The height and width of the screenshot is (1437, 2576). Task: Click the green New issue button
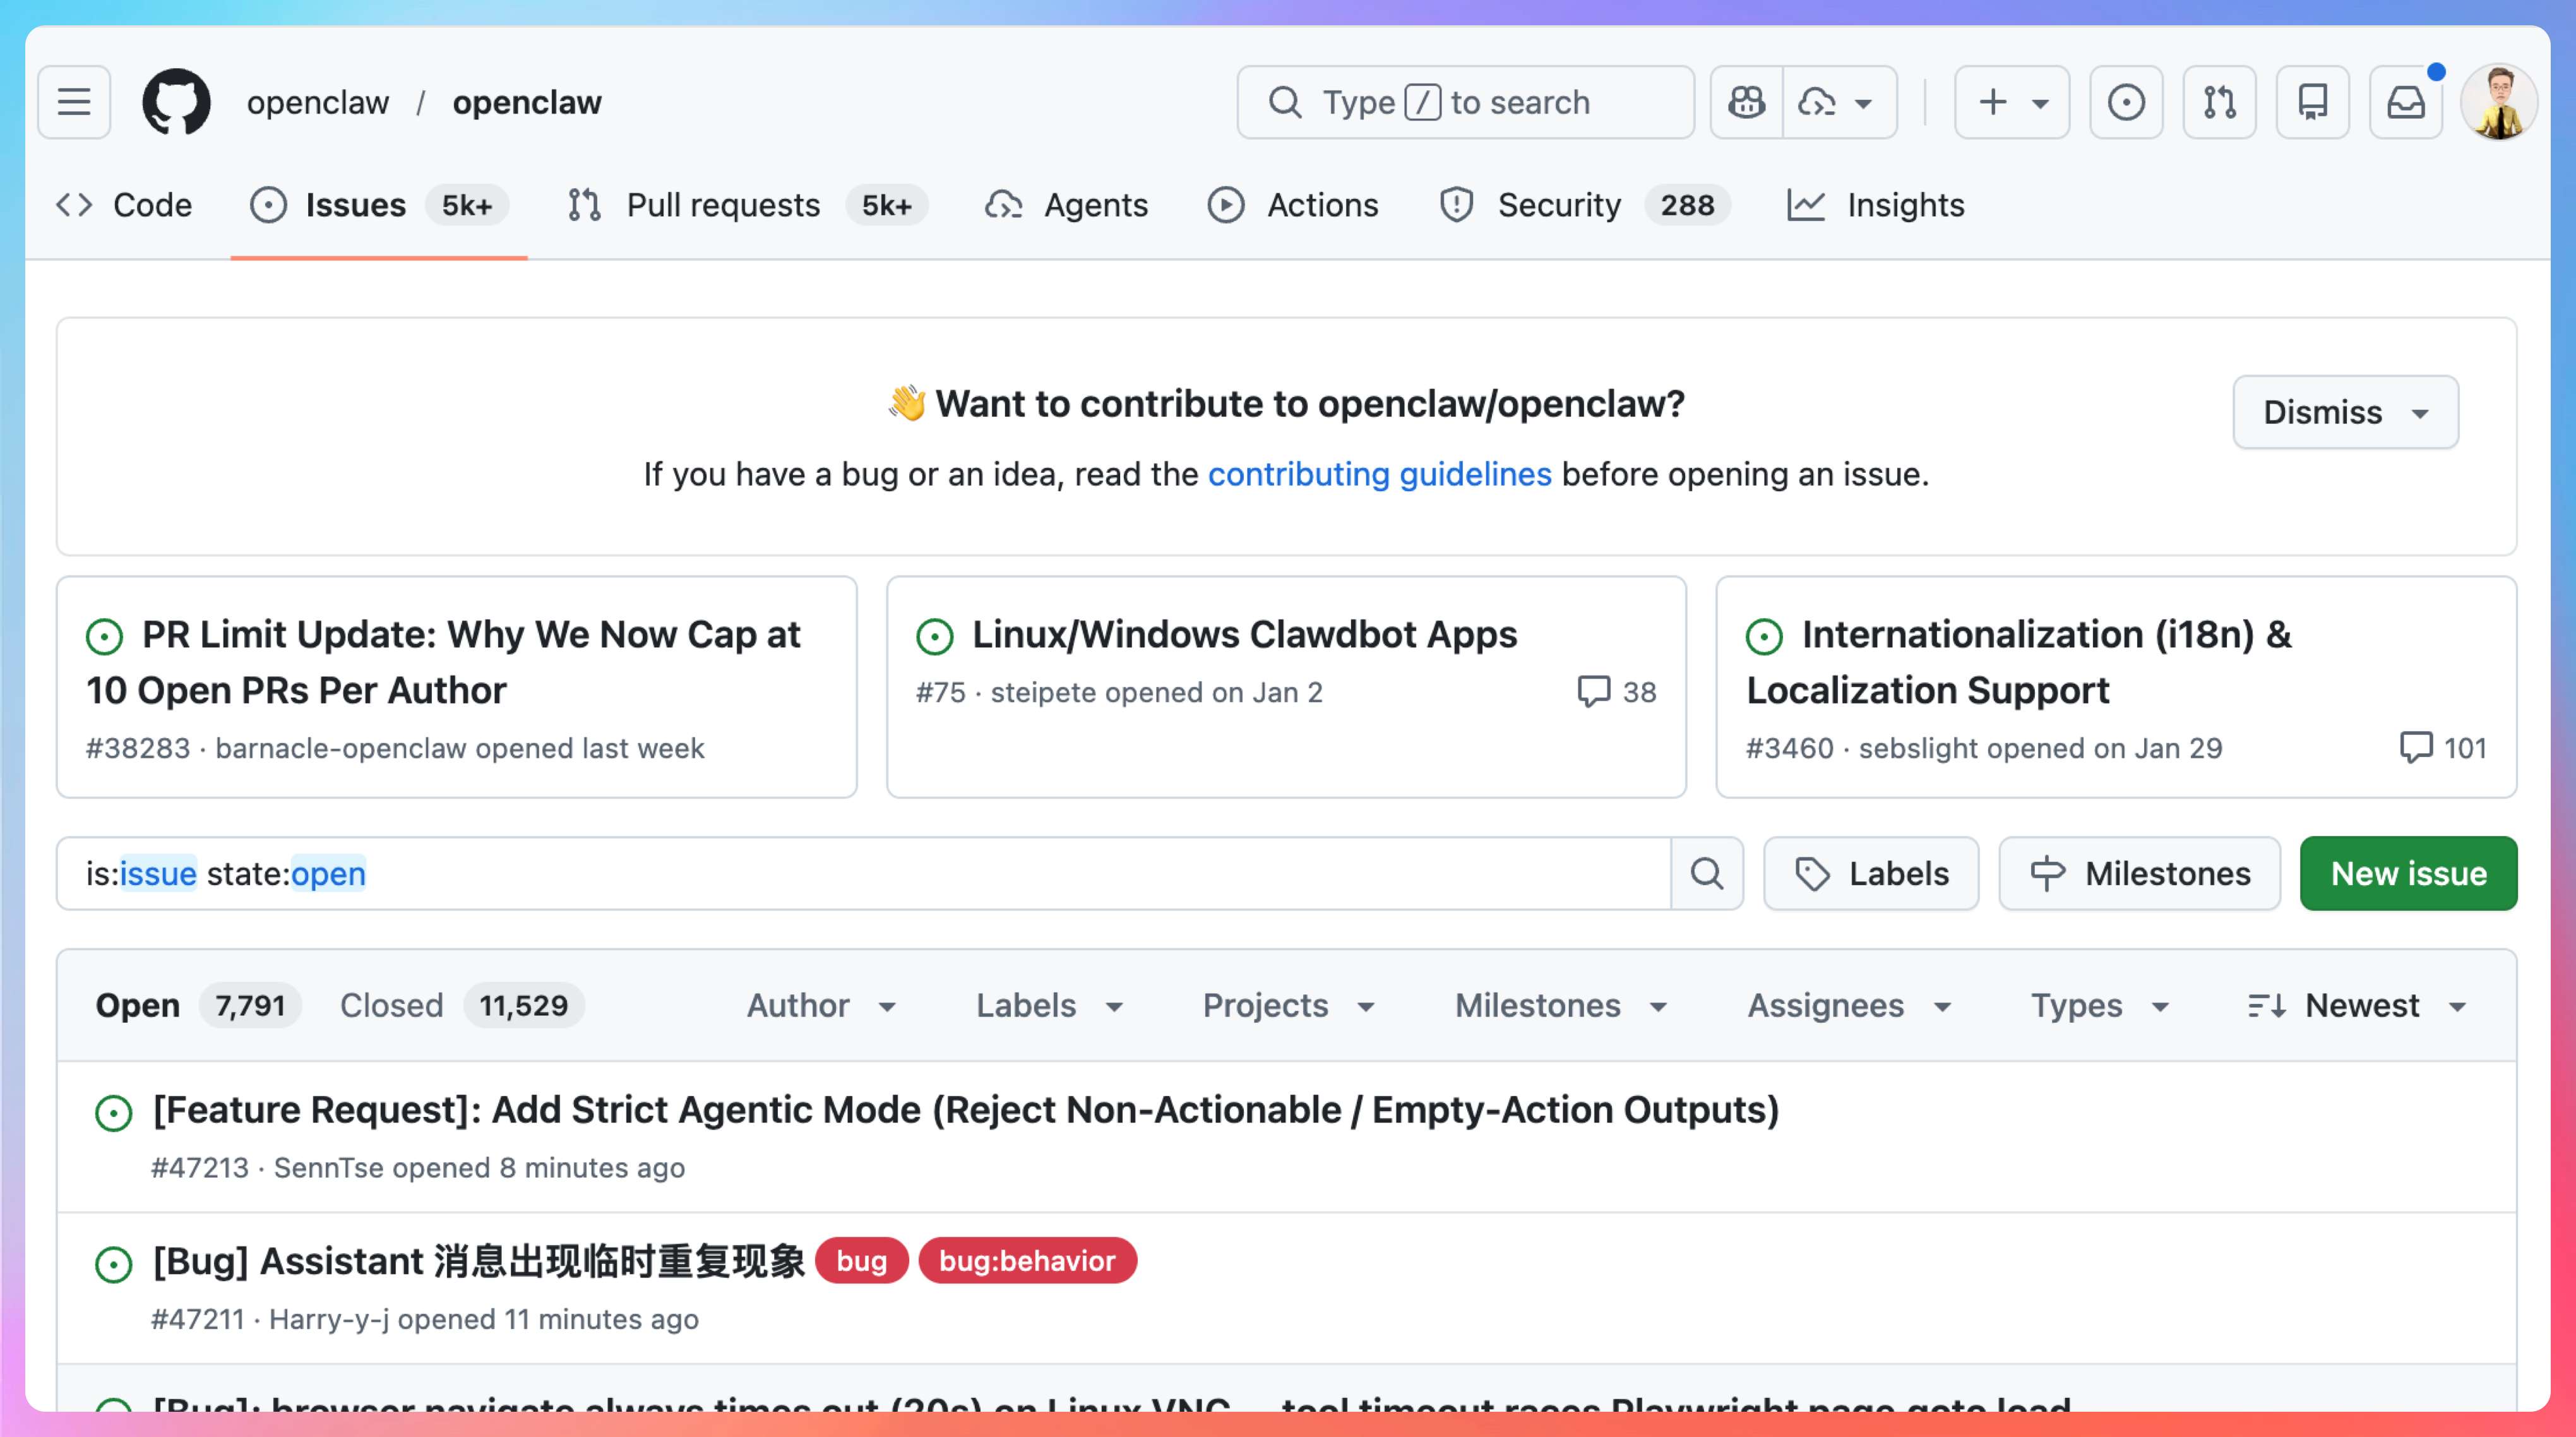(2408, 873)
